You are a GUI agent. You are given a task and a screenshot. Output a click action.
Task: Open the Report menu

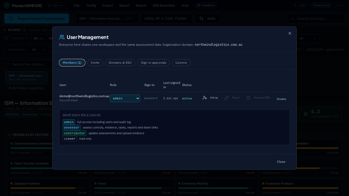tap(141, 5)
